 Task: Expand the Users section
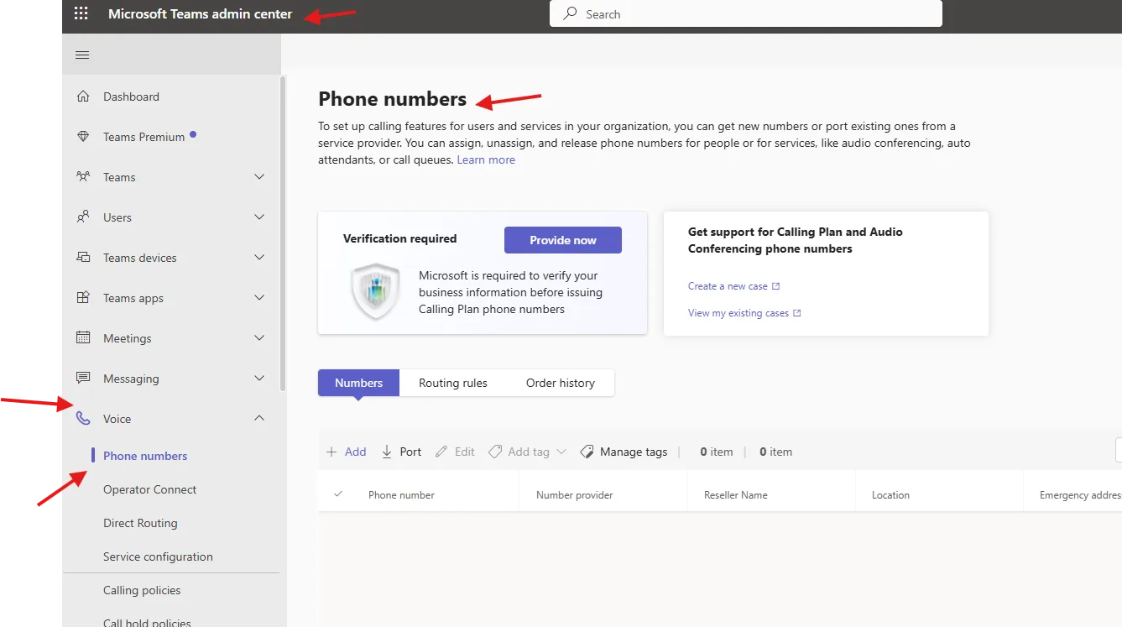coord(117,217)
